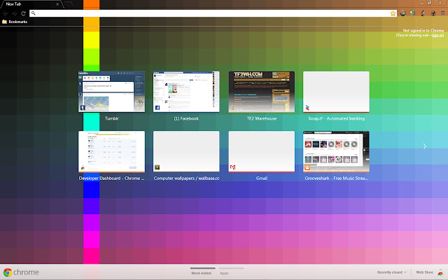Select the New Tab browser tab
Viewport: 448px width, 280px height.
tap(28, 4)
